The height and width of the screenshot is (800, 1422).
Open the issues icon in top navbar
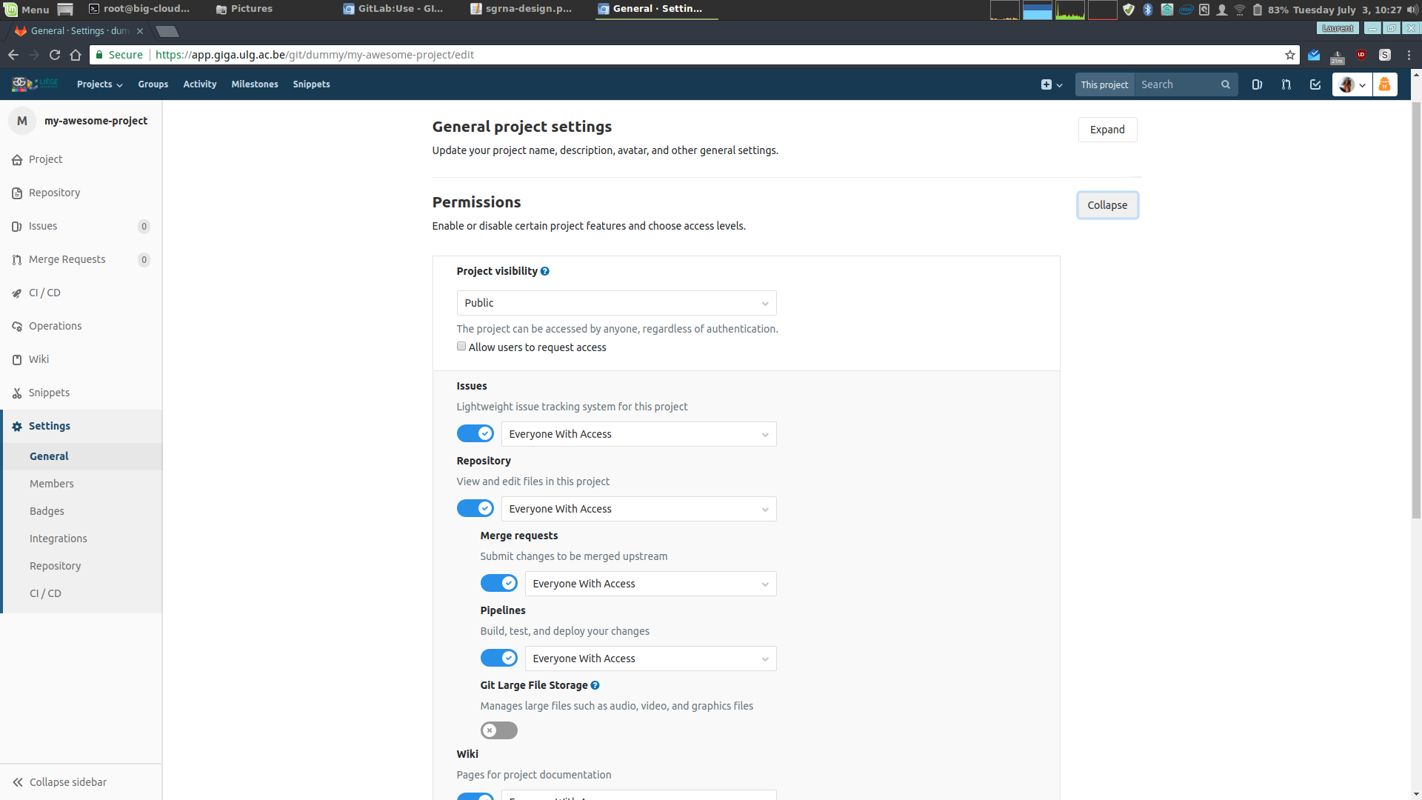click(x=1257, y=84)
